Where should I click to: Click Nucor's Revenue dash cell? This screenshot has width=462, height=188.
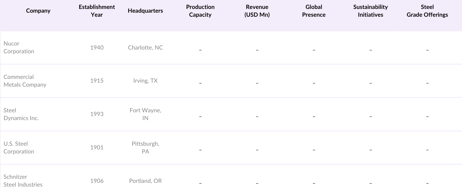[x=257, y=50]
